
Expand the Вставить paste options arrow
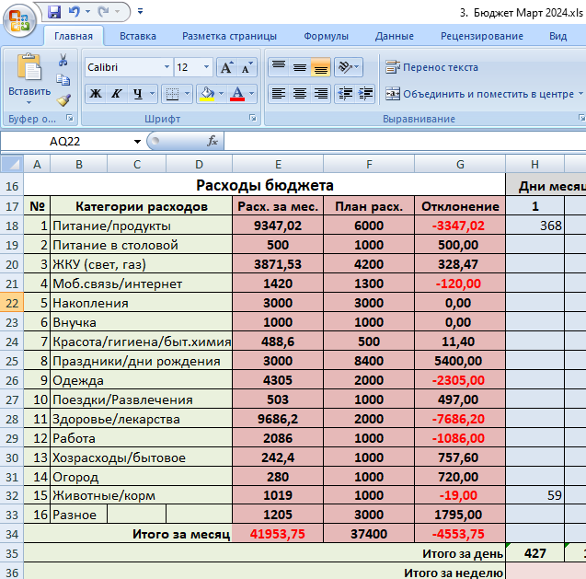click(x=29, y=102)
